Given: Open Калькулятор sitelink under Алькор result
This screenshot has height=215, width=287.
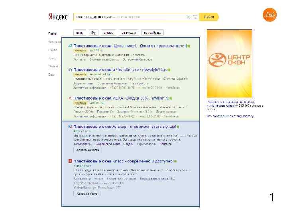Looking at the screenshot, I should [x=82, y=144].
